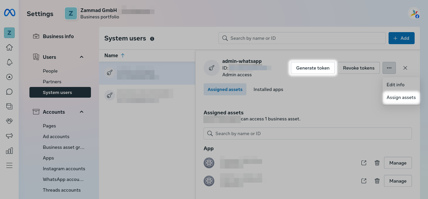Switch to Assigned assets tab
Screen dimensions: 428x199
click(x=225, y=89)
